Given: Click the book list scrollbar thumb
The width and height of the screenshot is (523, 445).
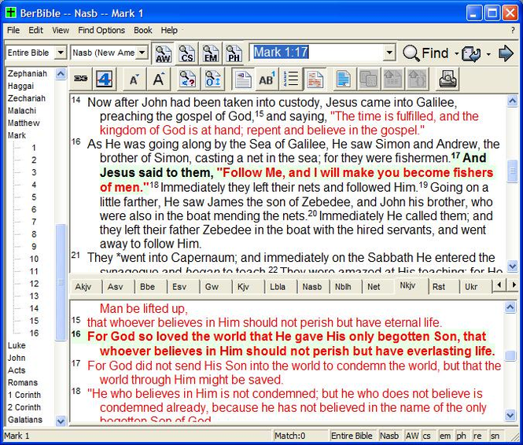Looking at the screenshot, I should coord(61,283).
